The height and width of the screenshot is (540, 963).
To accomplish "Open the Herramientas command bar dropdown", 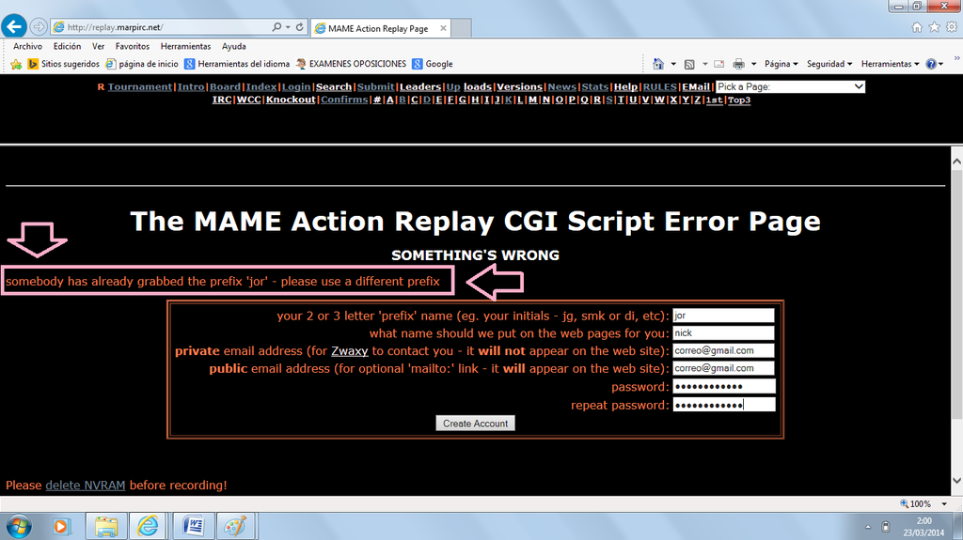I will pos(890,64).
